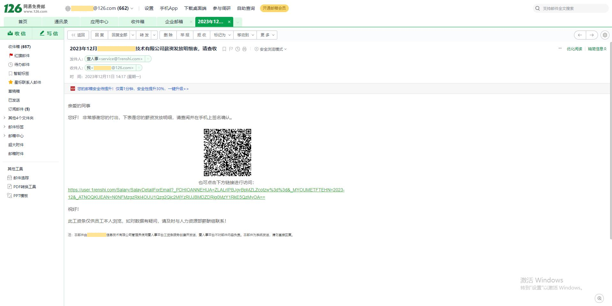Go to the previous email with the left arrow
Screen dimensions: 612x306
click(x=580, y=35)
